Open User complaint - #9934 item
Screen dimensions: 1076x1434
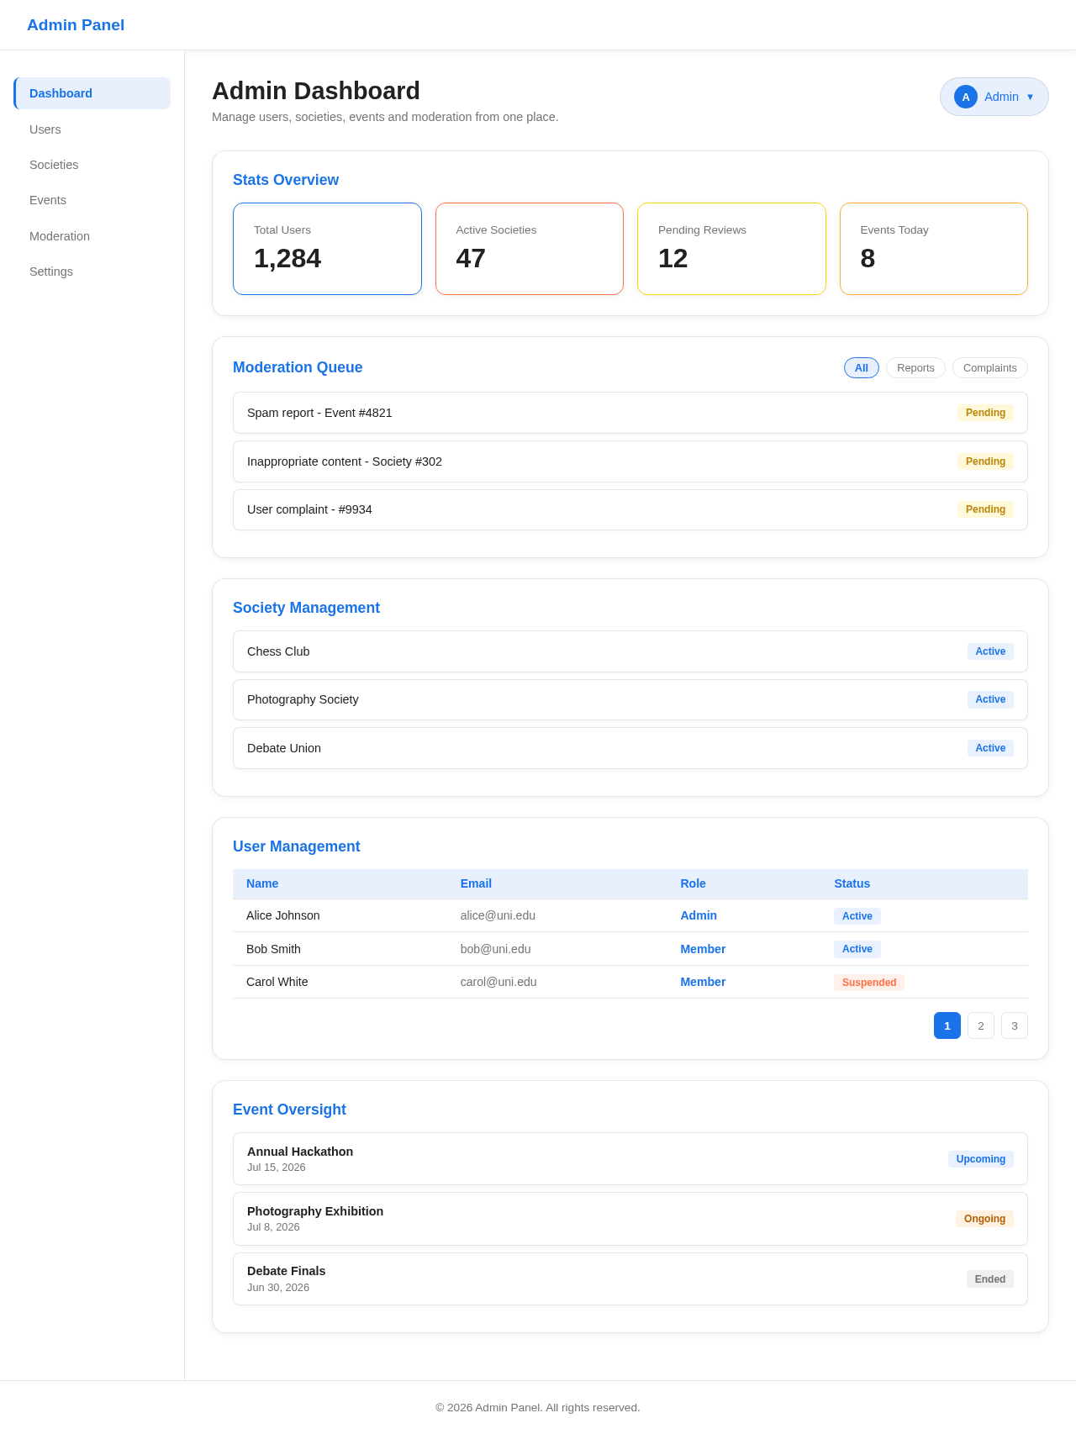click(630, 509)
